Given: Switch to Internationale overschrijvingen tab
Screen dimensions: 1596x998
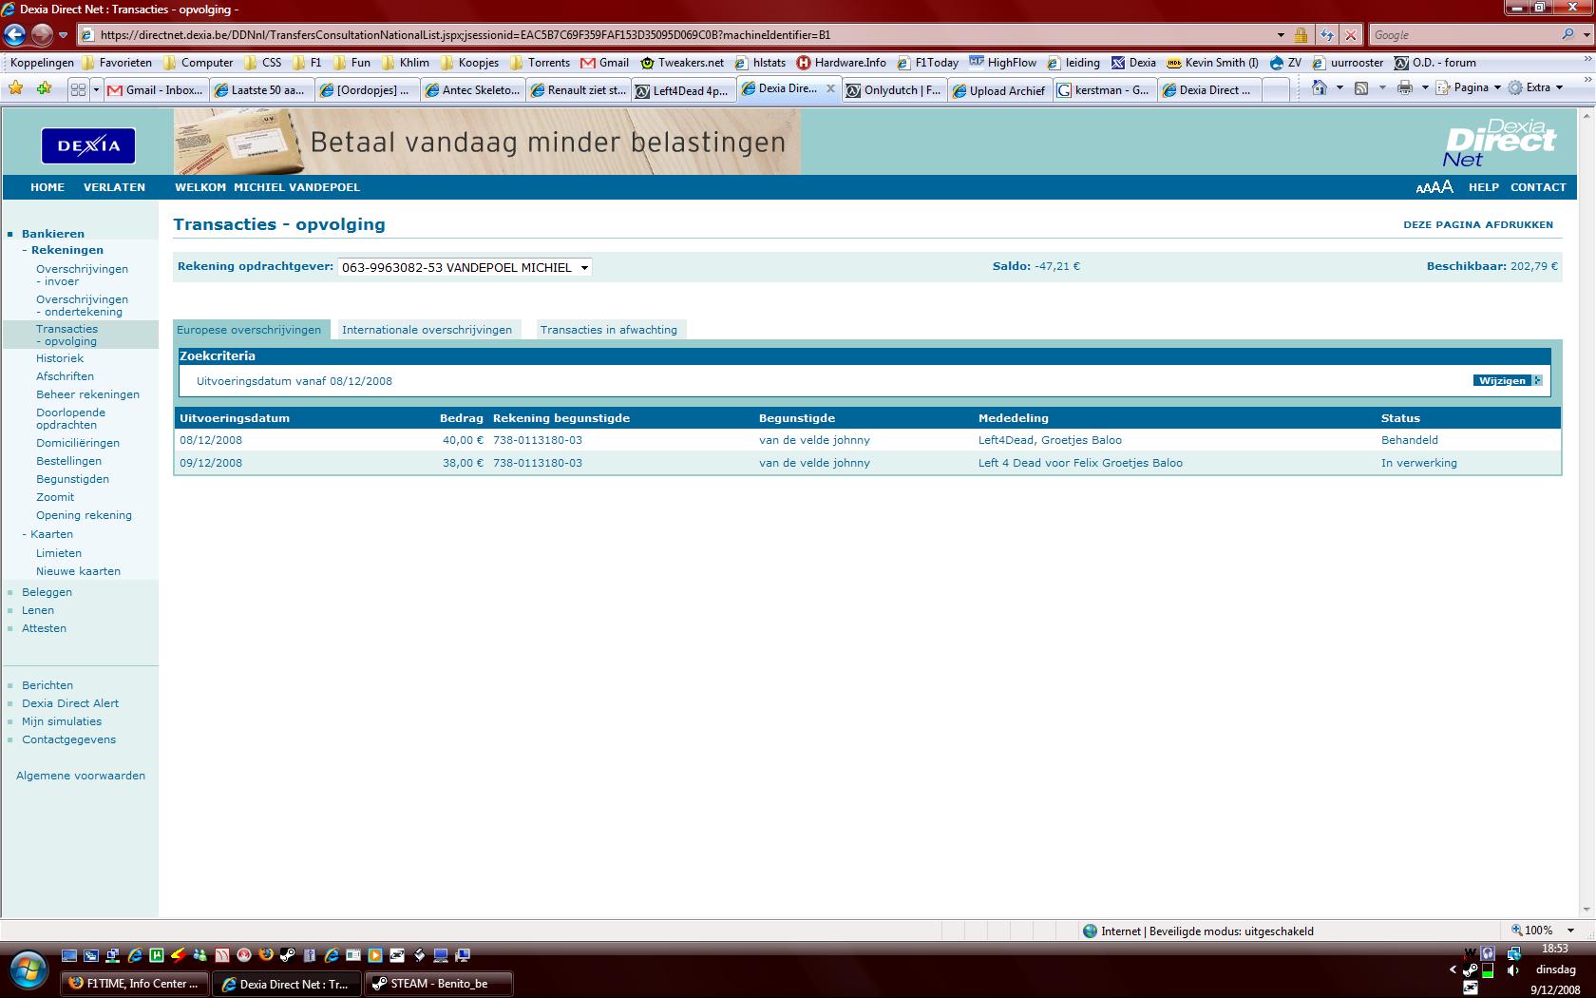Looking at the screenshot, I should coord(427,330).
